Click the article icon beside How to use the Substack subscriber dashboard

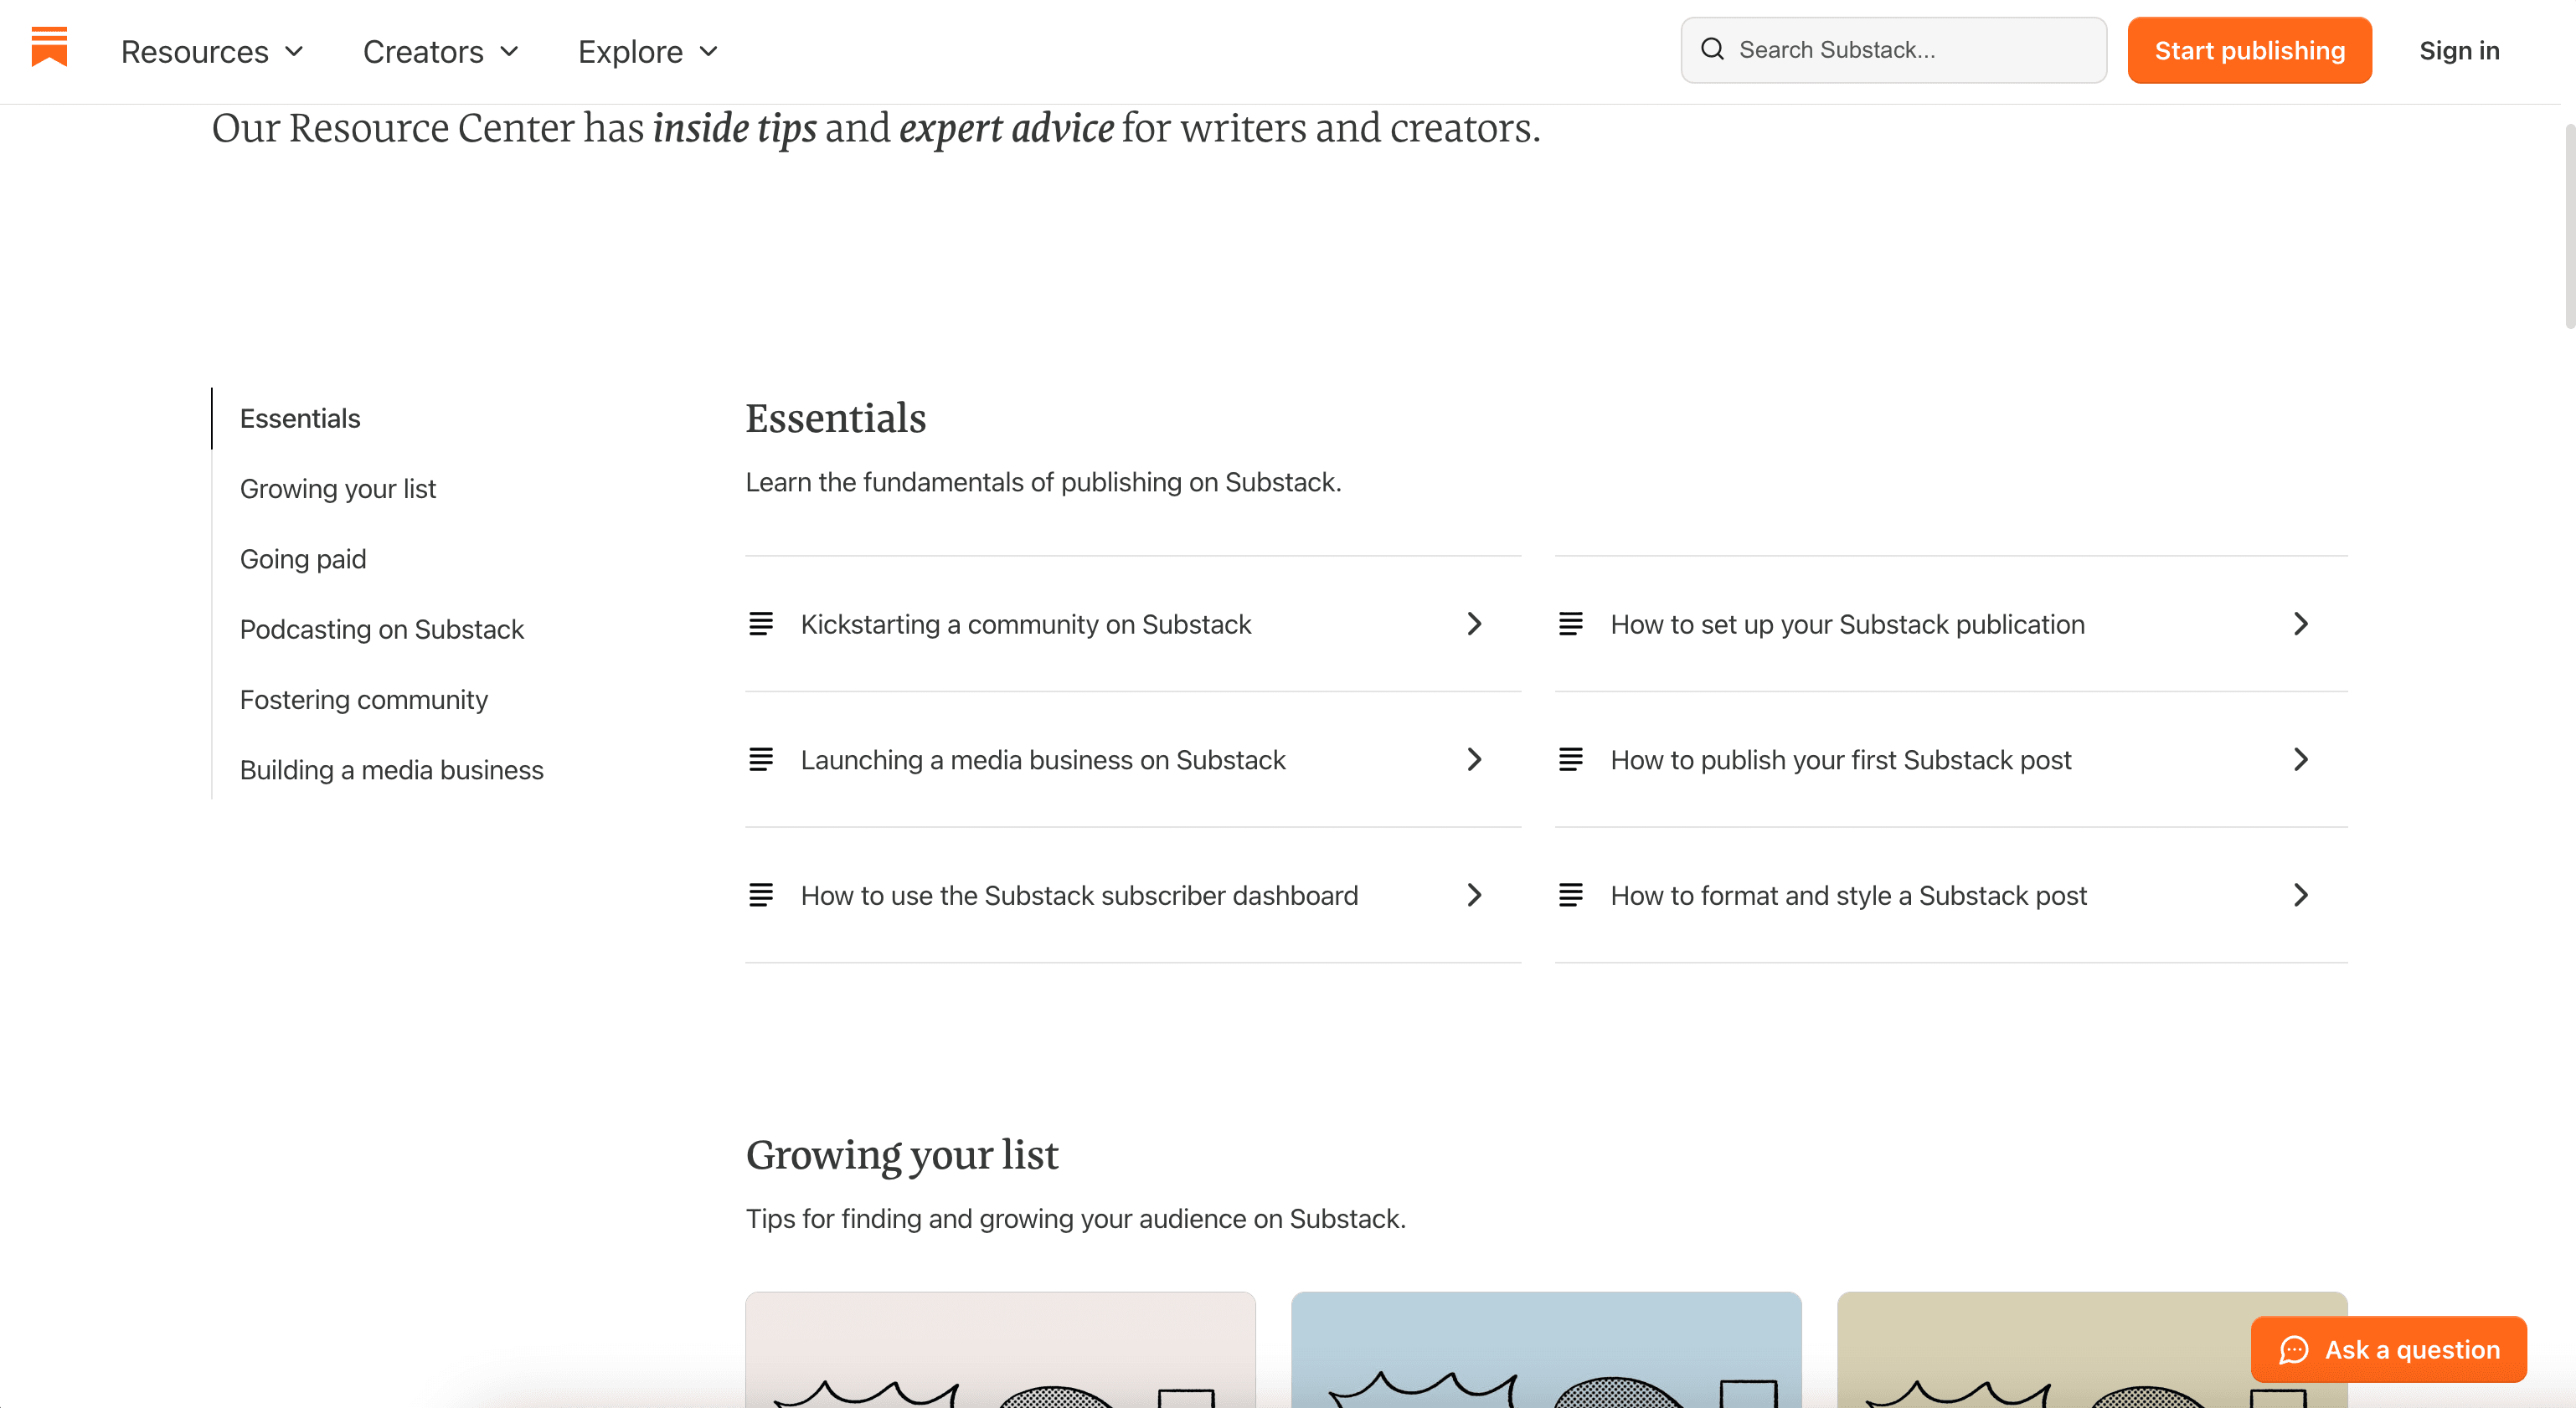(762, 894)
